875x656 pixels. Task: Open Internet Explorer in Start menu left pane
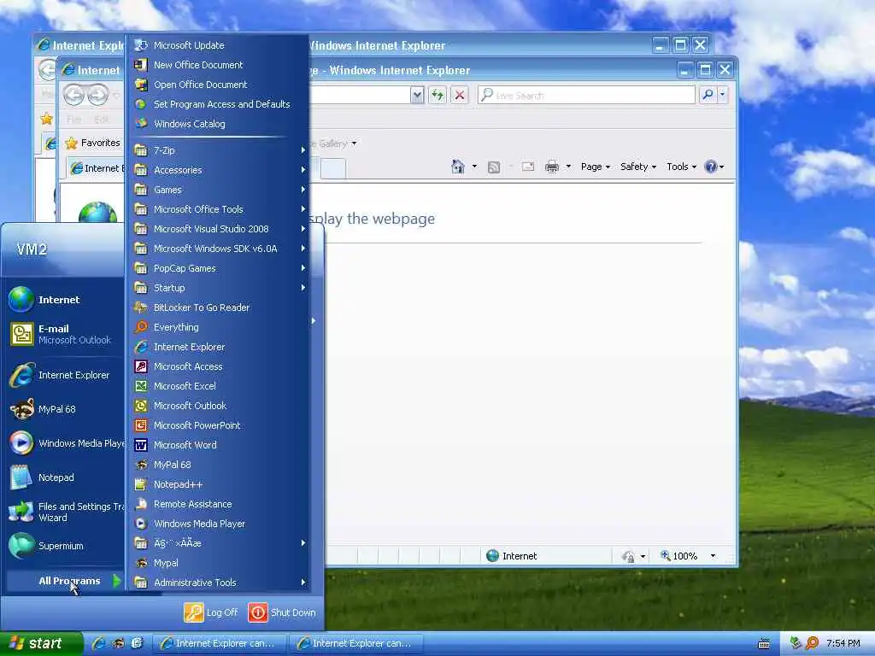pyautogui.click(x=65, y=376)
